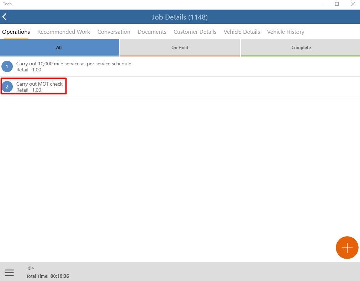Image resolution: width=360 pixels, height=281 pixels.
Task: Select operation number 2 circle badge
Action: pos(7,87)
